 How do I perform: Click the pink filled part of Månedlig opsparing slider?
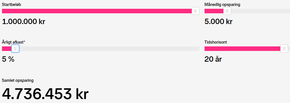[214, 11]
